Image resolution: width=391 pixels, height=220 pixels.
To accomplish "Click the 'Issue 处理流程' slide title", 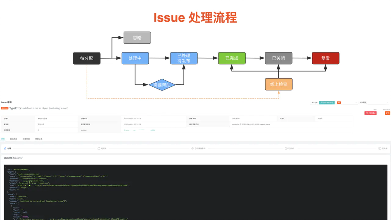I will [195, 17].
